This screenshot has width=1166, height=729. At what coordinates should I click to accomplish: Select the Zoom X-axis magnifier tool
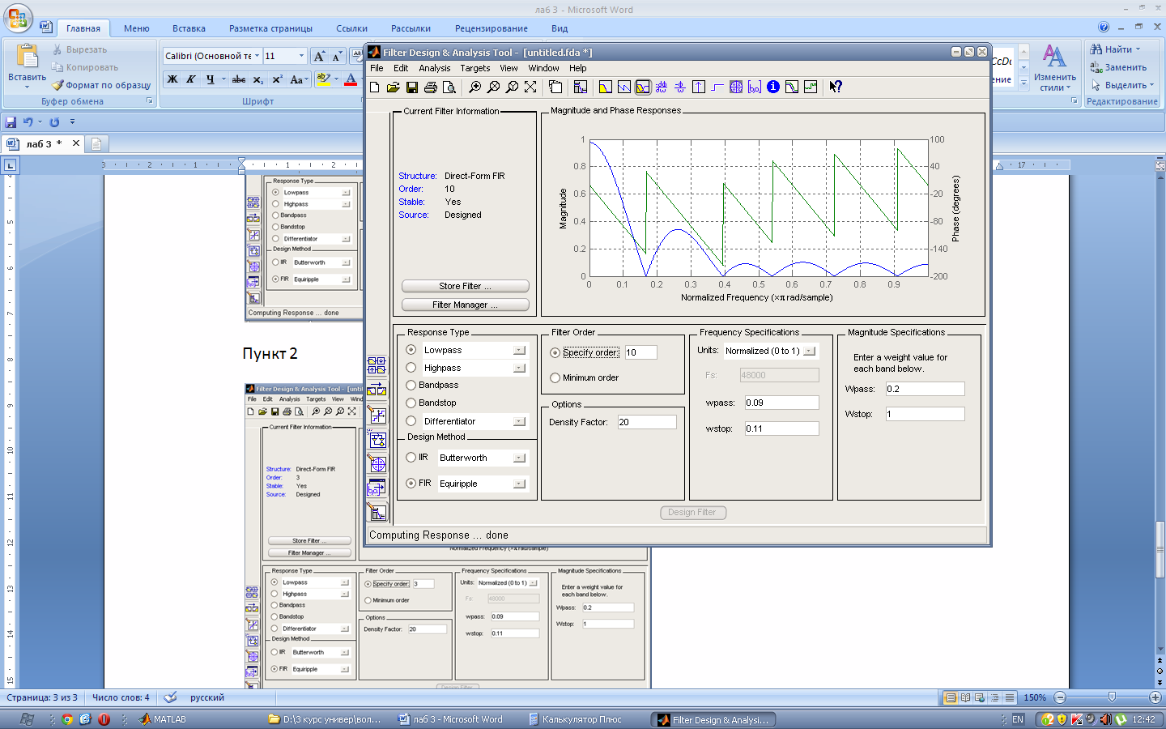[494, 87]
